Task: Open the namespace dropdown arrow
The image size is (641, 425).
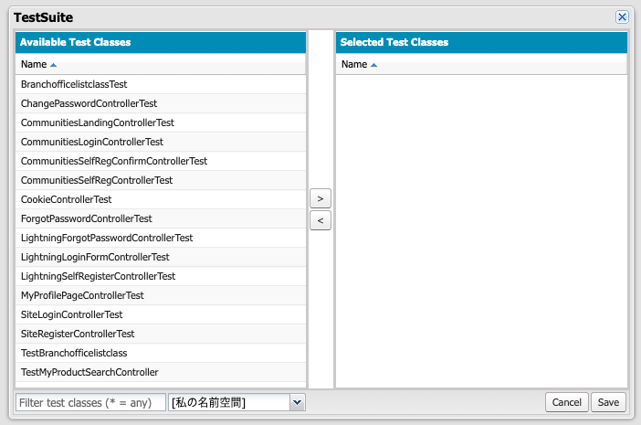Action: pyautogui.click(x=297, y=402)
